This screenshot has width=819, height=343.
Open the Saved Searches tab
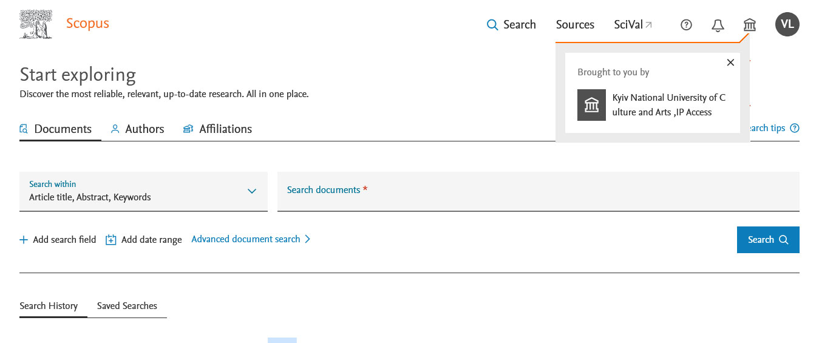(127, 306)
